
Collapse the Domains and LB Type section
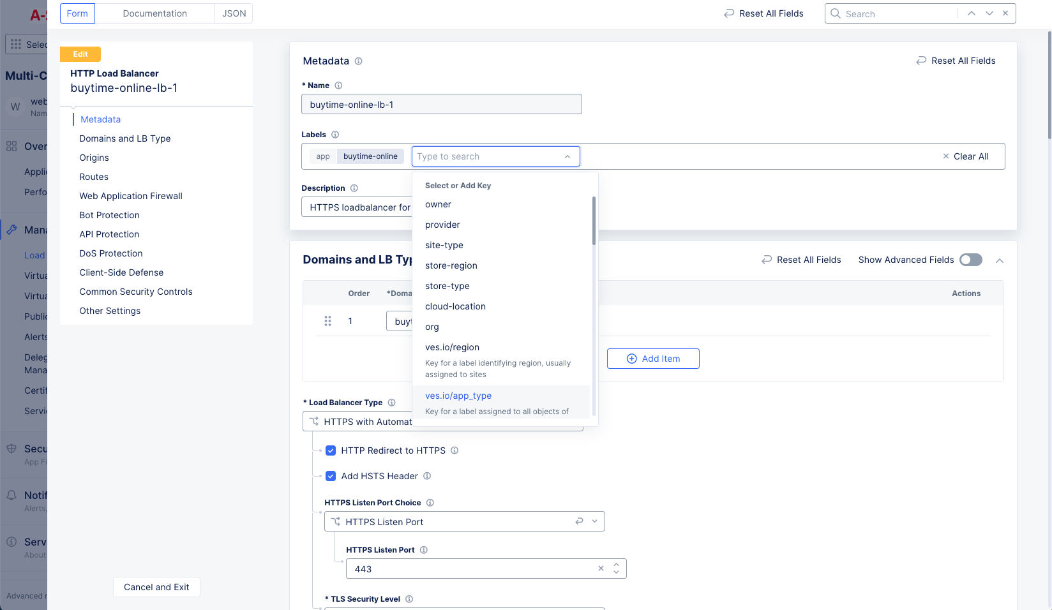(x=1000, y=260)
